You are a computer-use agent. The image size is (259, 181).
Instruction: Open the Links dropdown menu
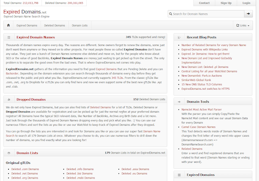tap(243, 25)
